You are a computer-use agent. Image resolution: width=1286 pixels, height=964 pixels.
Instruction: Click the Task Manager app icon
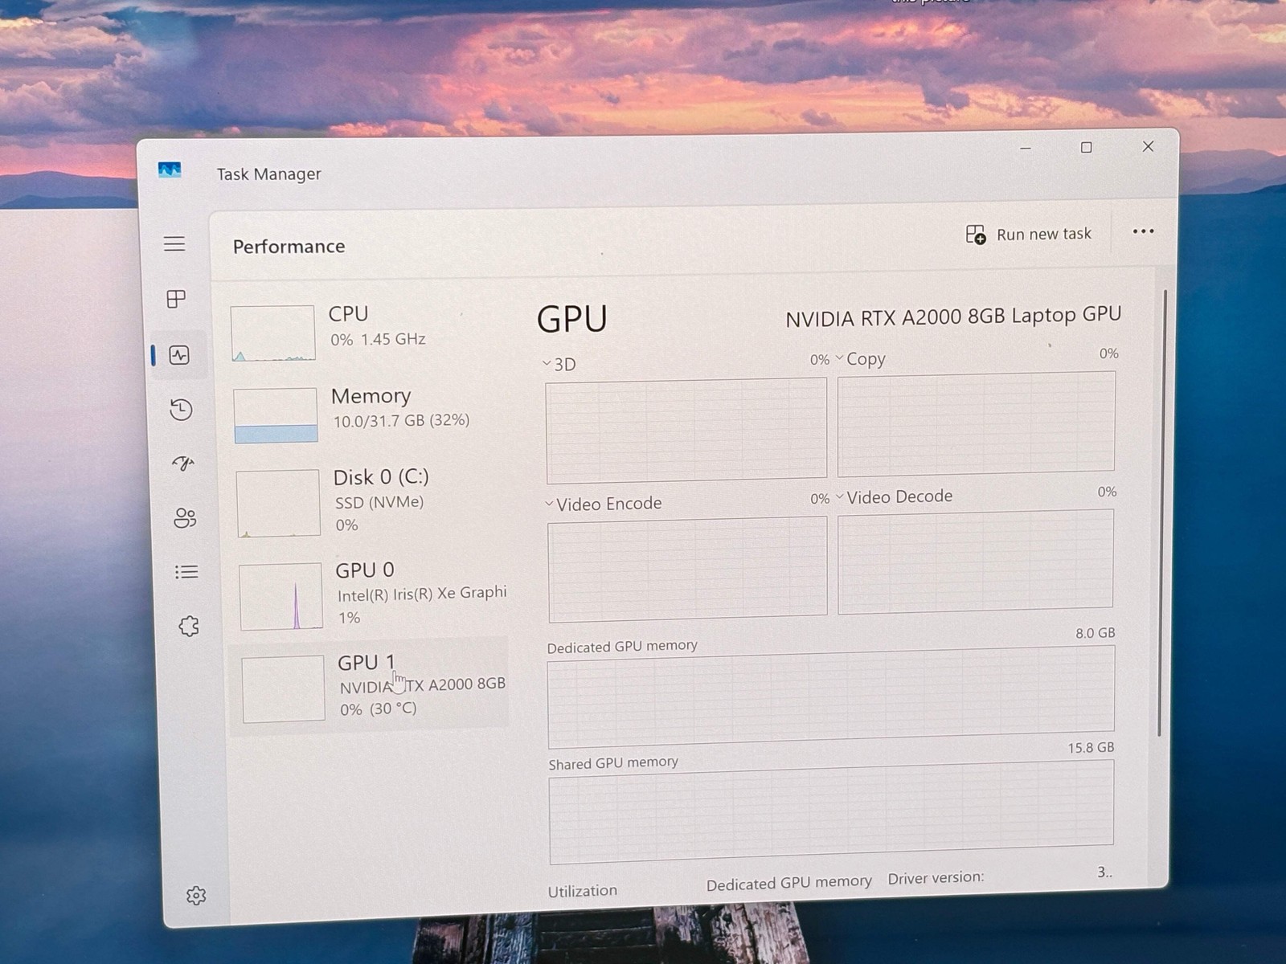(x=170, y=170)
